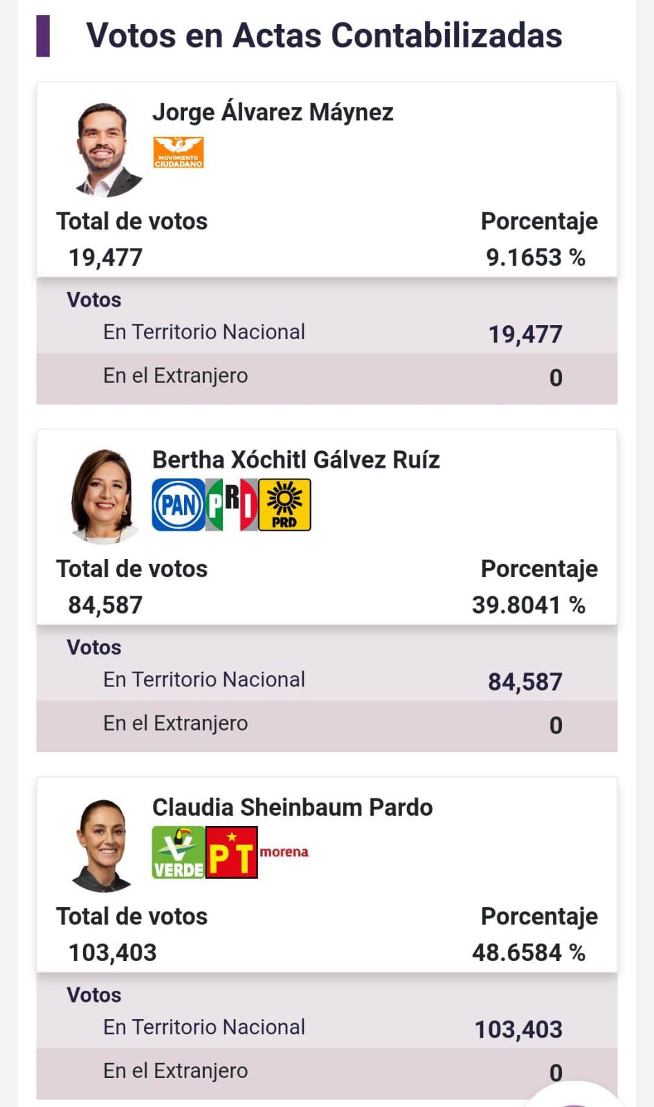Screen dimensions: 654x1107
Task: Click the Verde party logo
Action: pyautogui.click(x=179, y=852)
